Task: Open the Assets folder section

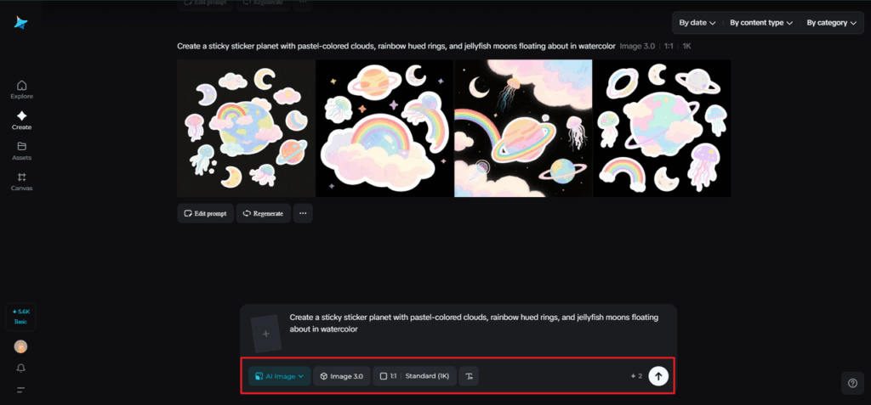Action: [21, 151]
